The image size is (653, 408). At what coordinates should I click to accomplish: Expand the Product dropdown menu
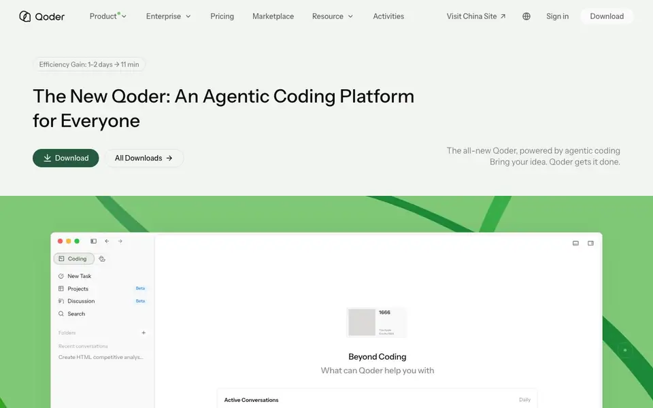(x=108, y=16)
